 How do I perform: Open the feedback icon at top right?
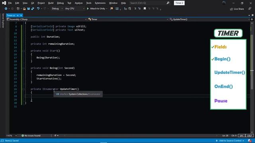point(250,9)
